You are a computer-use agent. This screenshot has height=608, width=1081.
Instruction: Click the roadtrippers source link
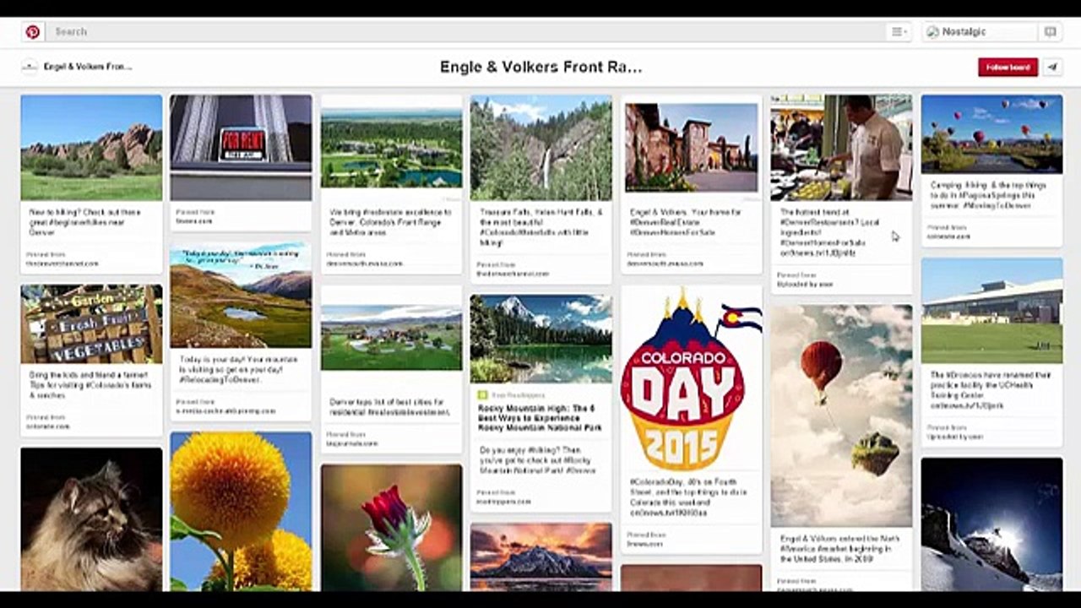(504, 502)
